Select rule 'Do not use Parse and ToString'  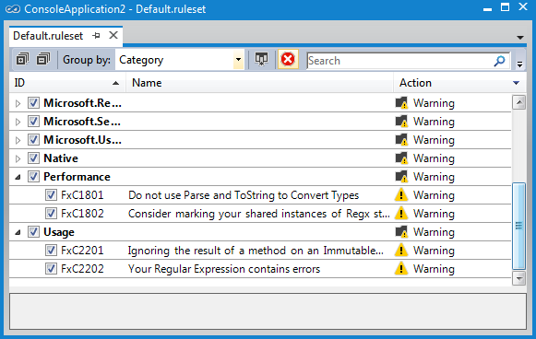[x=244, y=195]
